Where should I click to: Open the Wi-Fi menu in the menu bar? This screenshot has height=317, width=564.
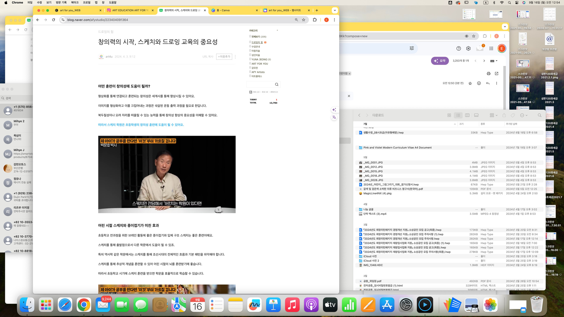tap(502, 2)
